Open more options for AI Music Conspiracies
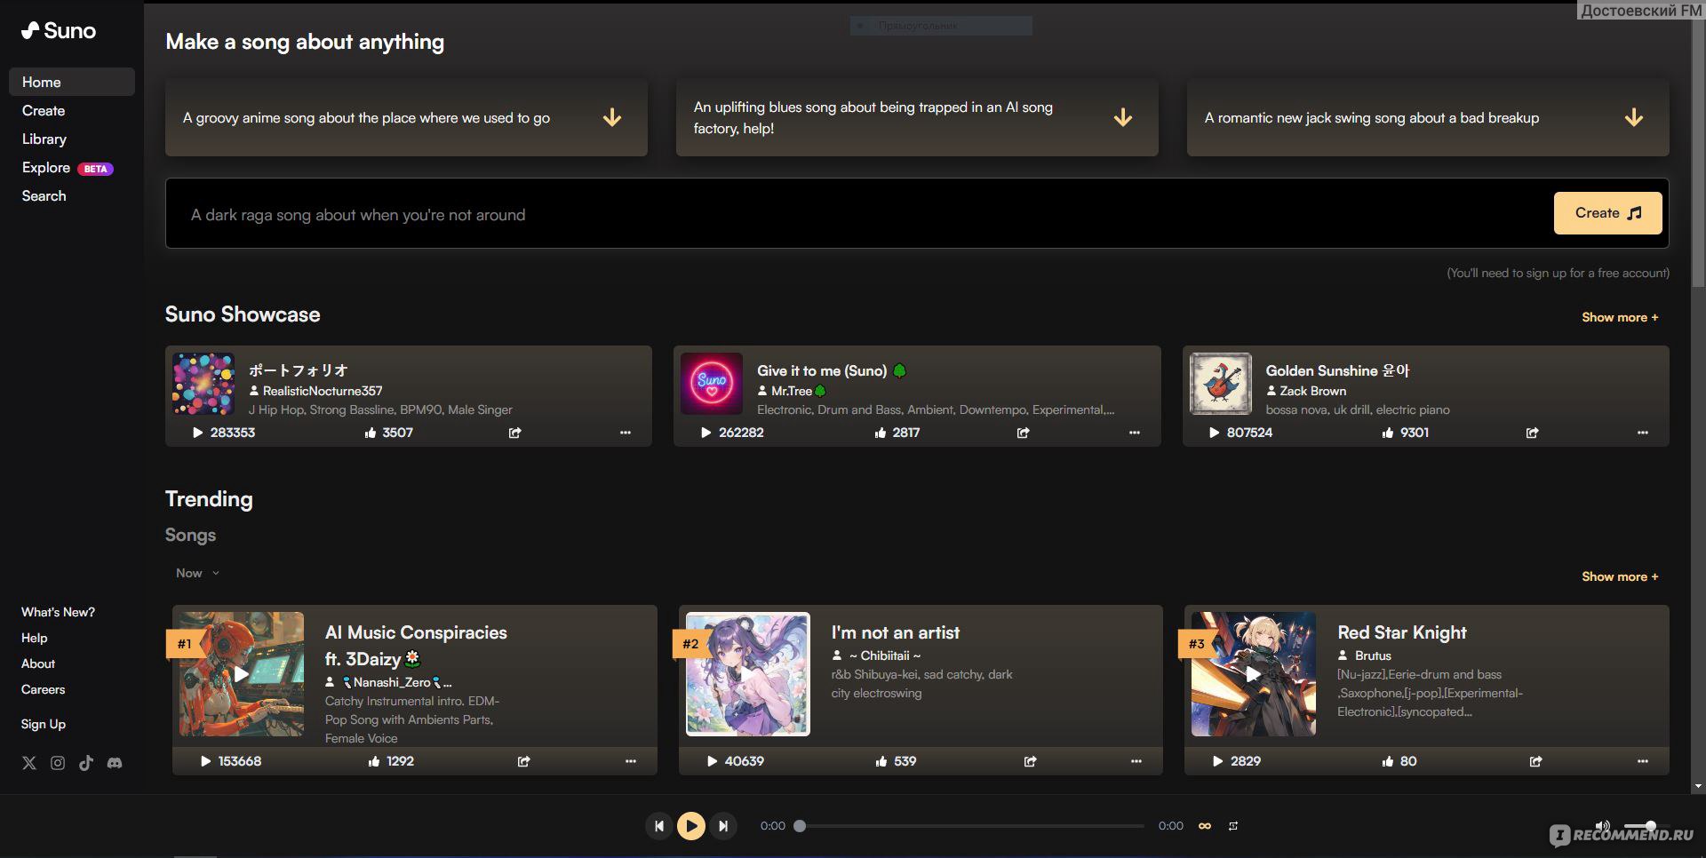This screenshot has width=1706, height=858. [631, 761]
